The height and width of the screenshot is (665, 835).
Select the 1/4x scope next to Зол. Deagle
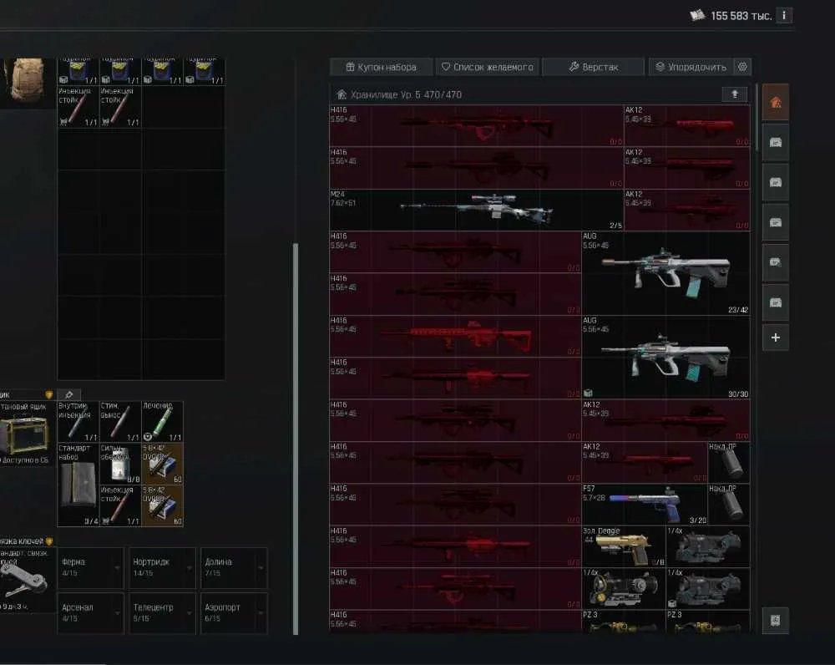coord(708,546)
